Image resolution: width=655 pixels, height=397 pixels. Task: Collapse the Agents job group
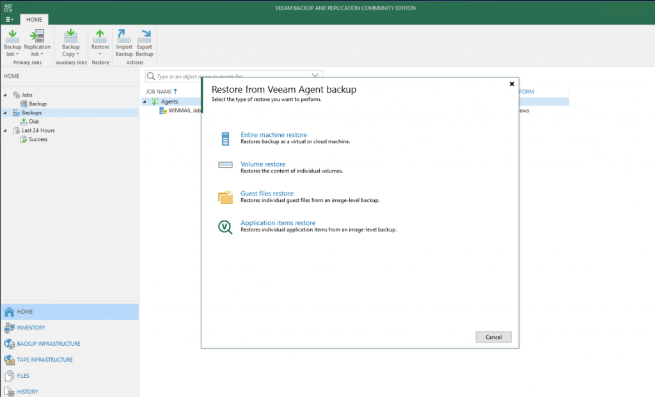[145, 102]
